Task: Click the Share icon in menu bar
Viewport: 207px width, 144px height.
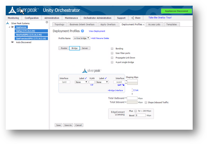Action: point(133,18)
